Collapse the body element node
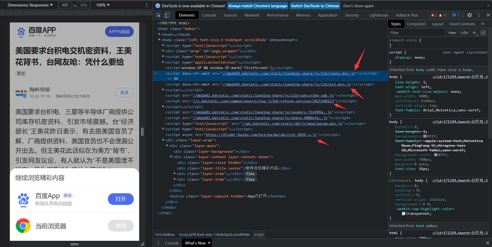The width and height of the screenshot is (492, 247). (x=159, y=40)
